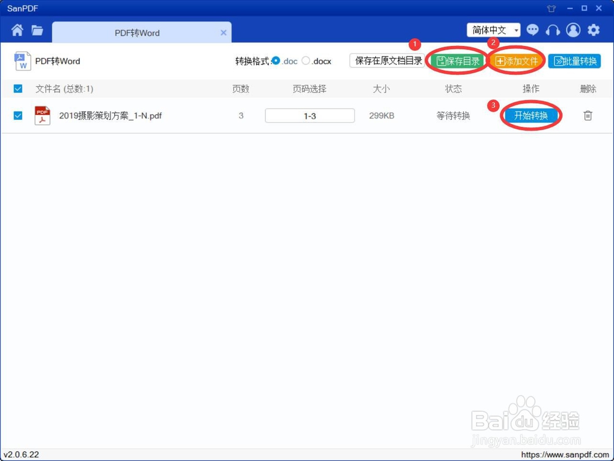614x461 pixels.
Task: Click the 大小 column header
Action: click(x=381, y=89)
